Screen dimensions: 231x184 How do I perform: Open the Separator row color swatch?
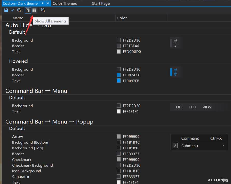coord(119,177)
